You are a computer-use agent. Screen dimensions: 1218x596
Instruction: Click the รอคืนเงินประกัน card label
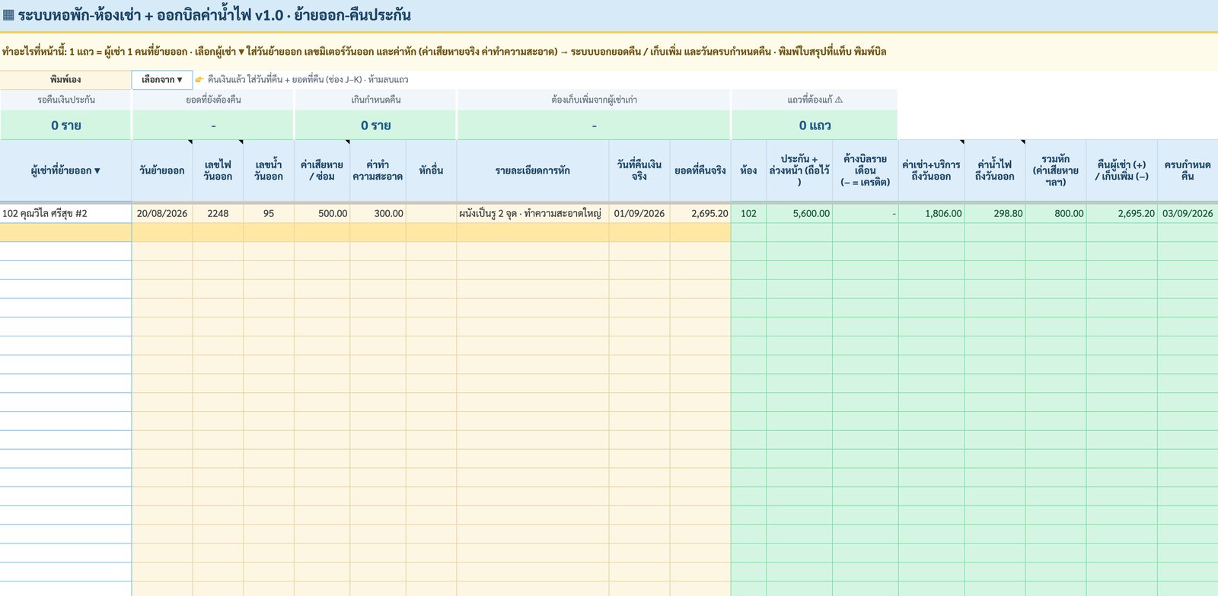[x=66, y=100]
